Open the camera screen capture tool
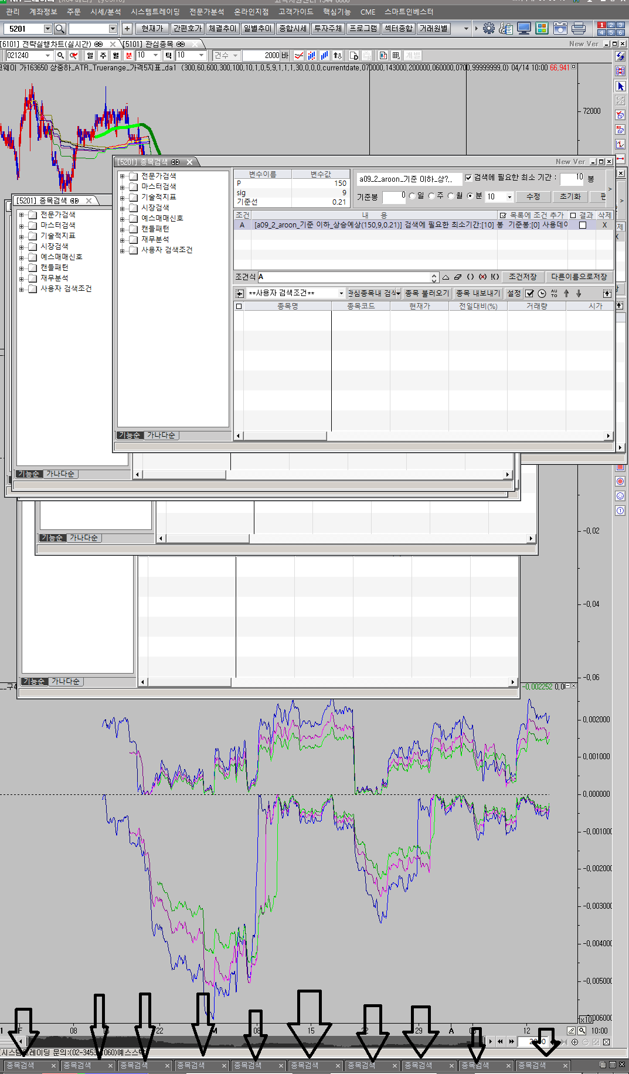This screenshot has height=1074, width=629. 560,28
